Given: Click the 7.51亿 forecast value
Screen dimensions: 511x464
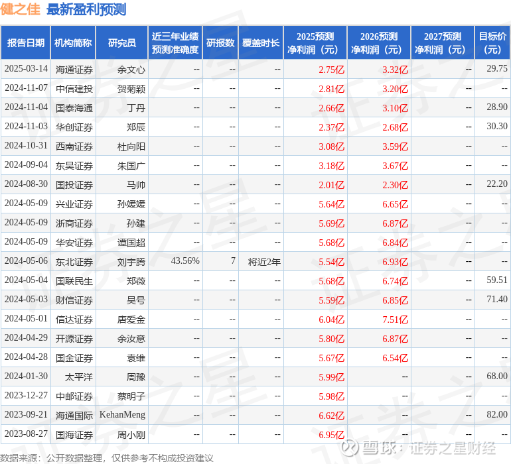Looking at the screenshot, I should coord(395,319).
